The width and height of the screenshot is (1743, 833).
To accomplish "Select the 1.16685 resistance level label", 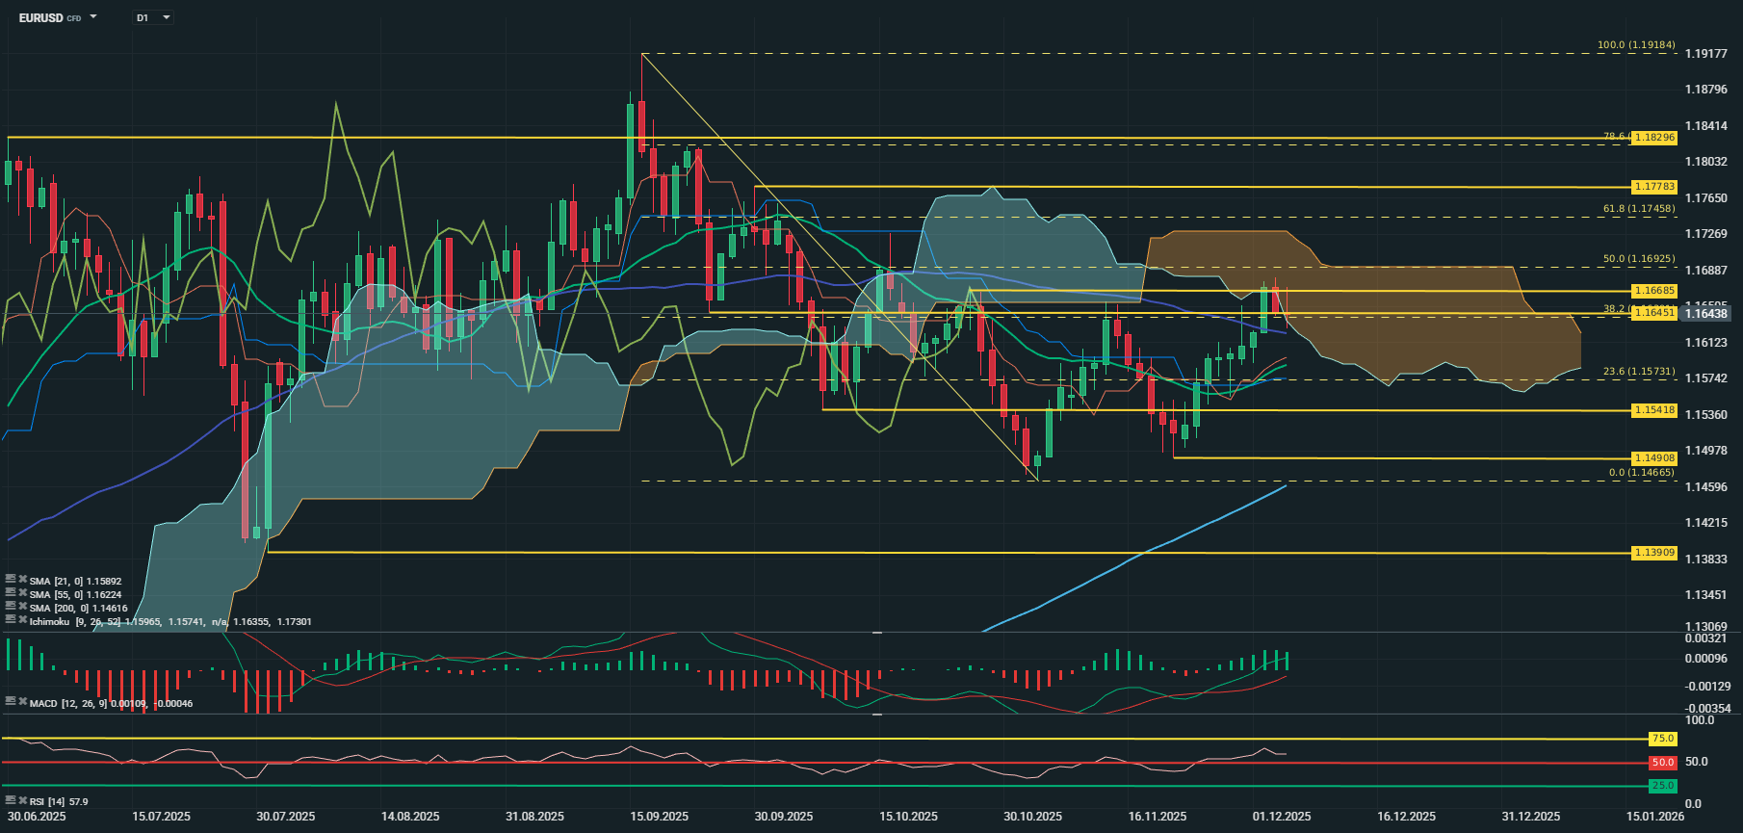I will pos(1653,291).
